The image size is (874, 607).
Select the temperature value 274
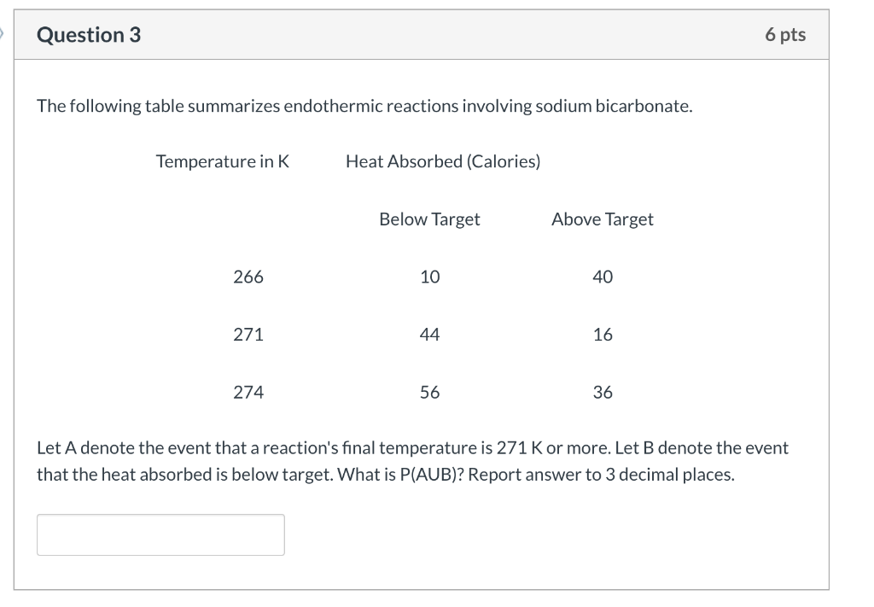click(248, 392)
